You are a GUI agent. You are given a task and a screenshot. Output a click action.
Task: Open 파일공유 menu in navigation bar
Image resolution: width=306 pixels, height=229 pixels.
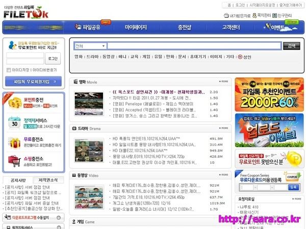(88, 27)
